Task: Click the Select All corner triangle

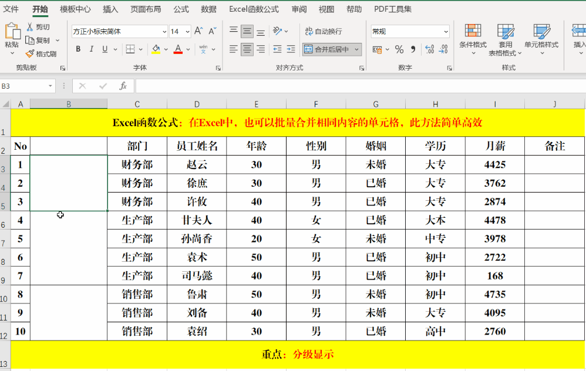Action: point(5,104)
